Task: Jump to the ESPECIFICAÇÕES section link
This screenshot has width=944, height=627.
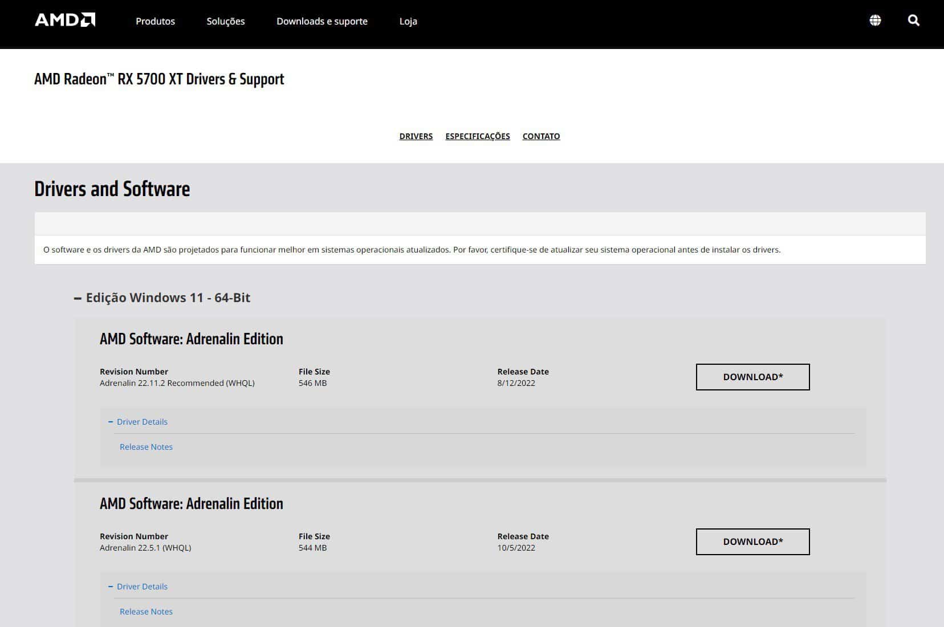Action: [x=477, y=136]
